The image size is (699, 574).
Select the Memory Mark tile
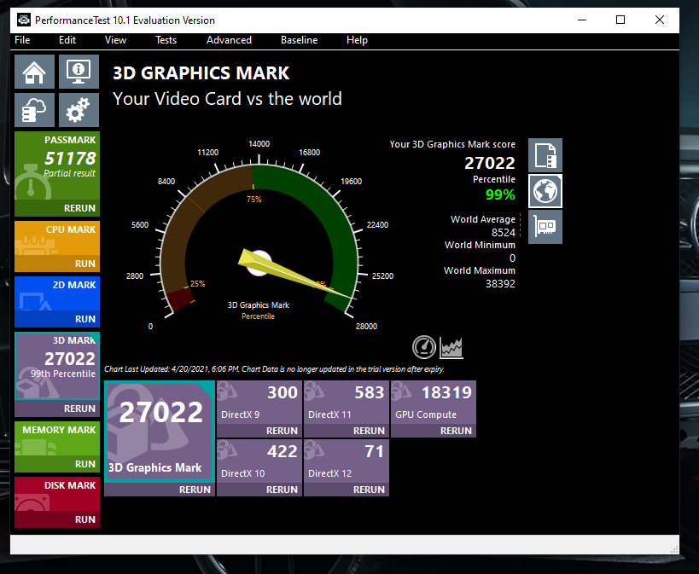[57, 438]
